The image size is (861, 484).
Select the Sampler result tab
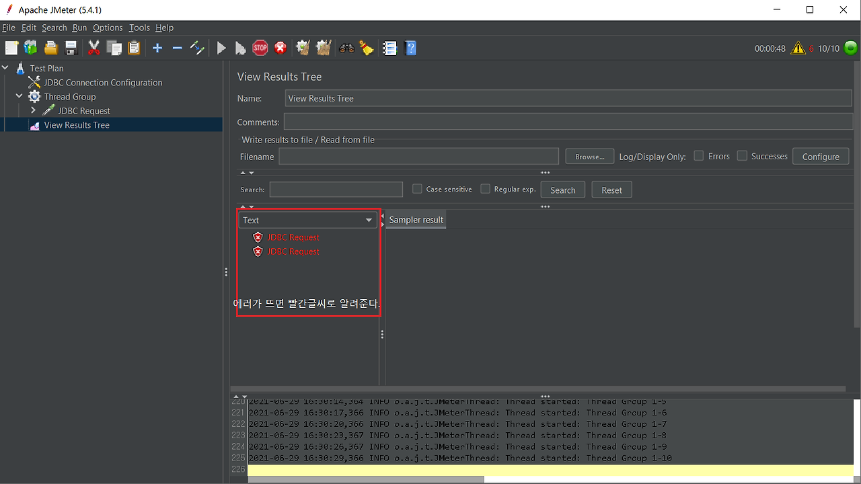pos(416,220)
